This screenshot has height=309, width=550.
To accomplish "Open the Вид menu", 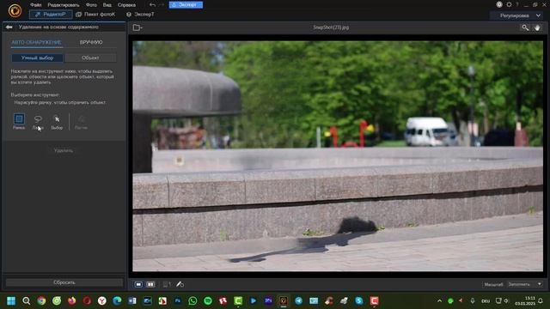I will point(107,5).
